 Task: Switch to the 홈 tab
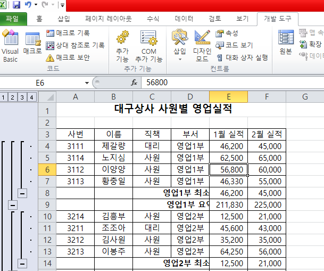click(x=39, y=19)
